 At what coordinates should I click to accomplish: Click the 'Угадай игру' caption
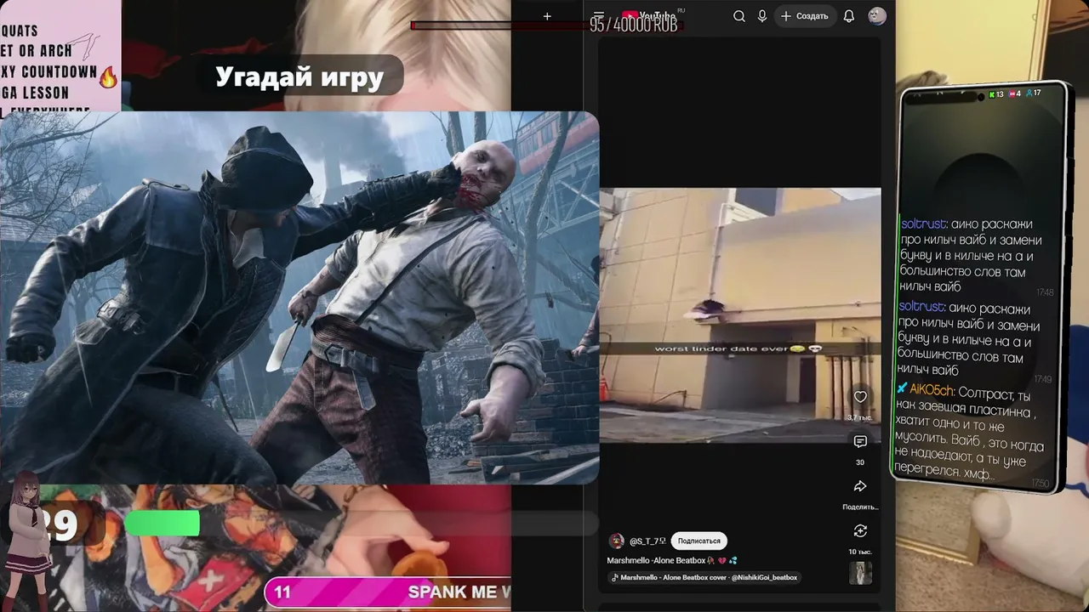point(299,77)
